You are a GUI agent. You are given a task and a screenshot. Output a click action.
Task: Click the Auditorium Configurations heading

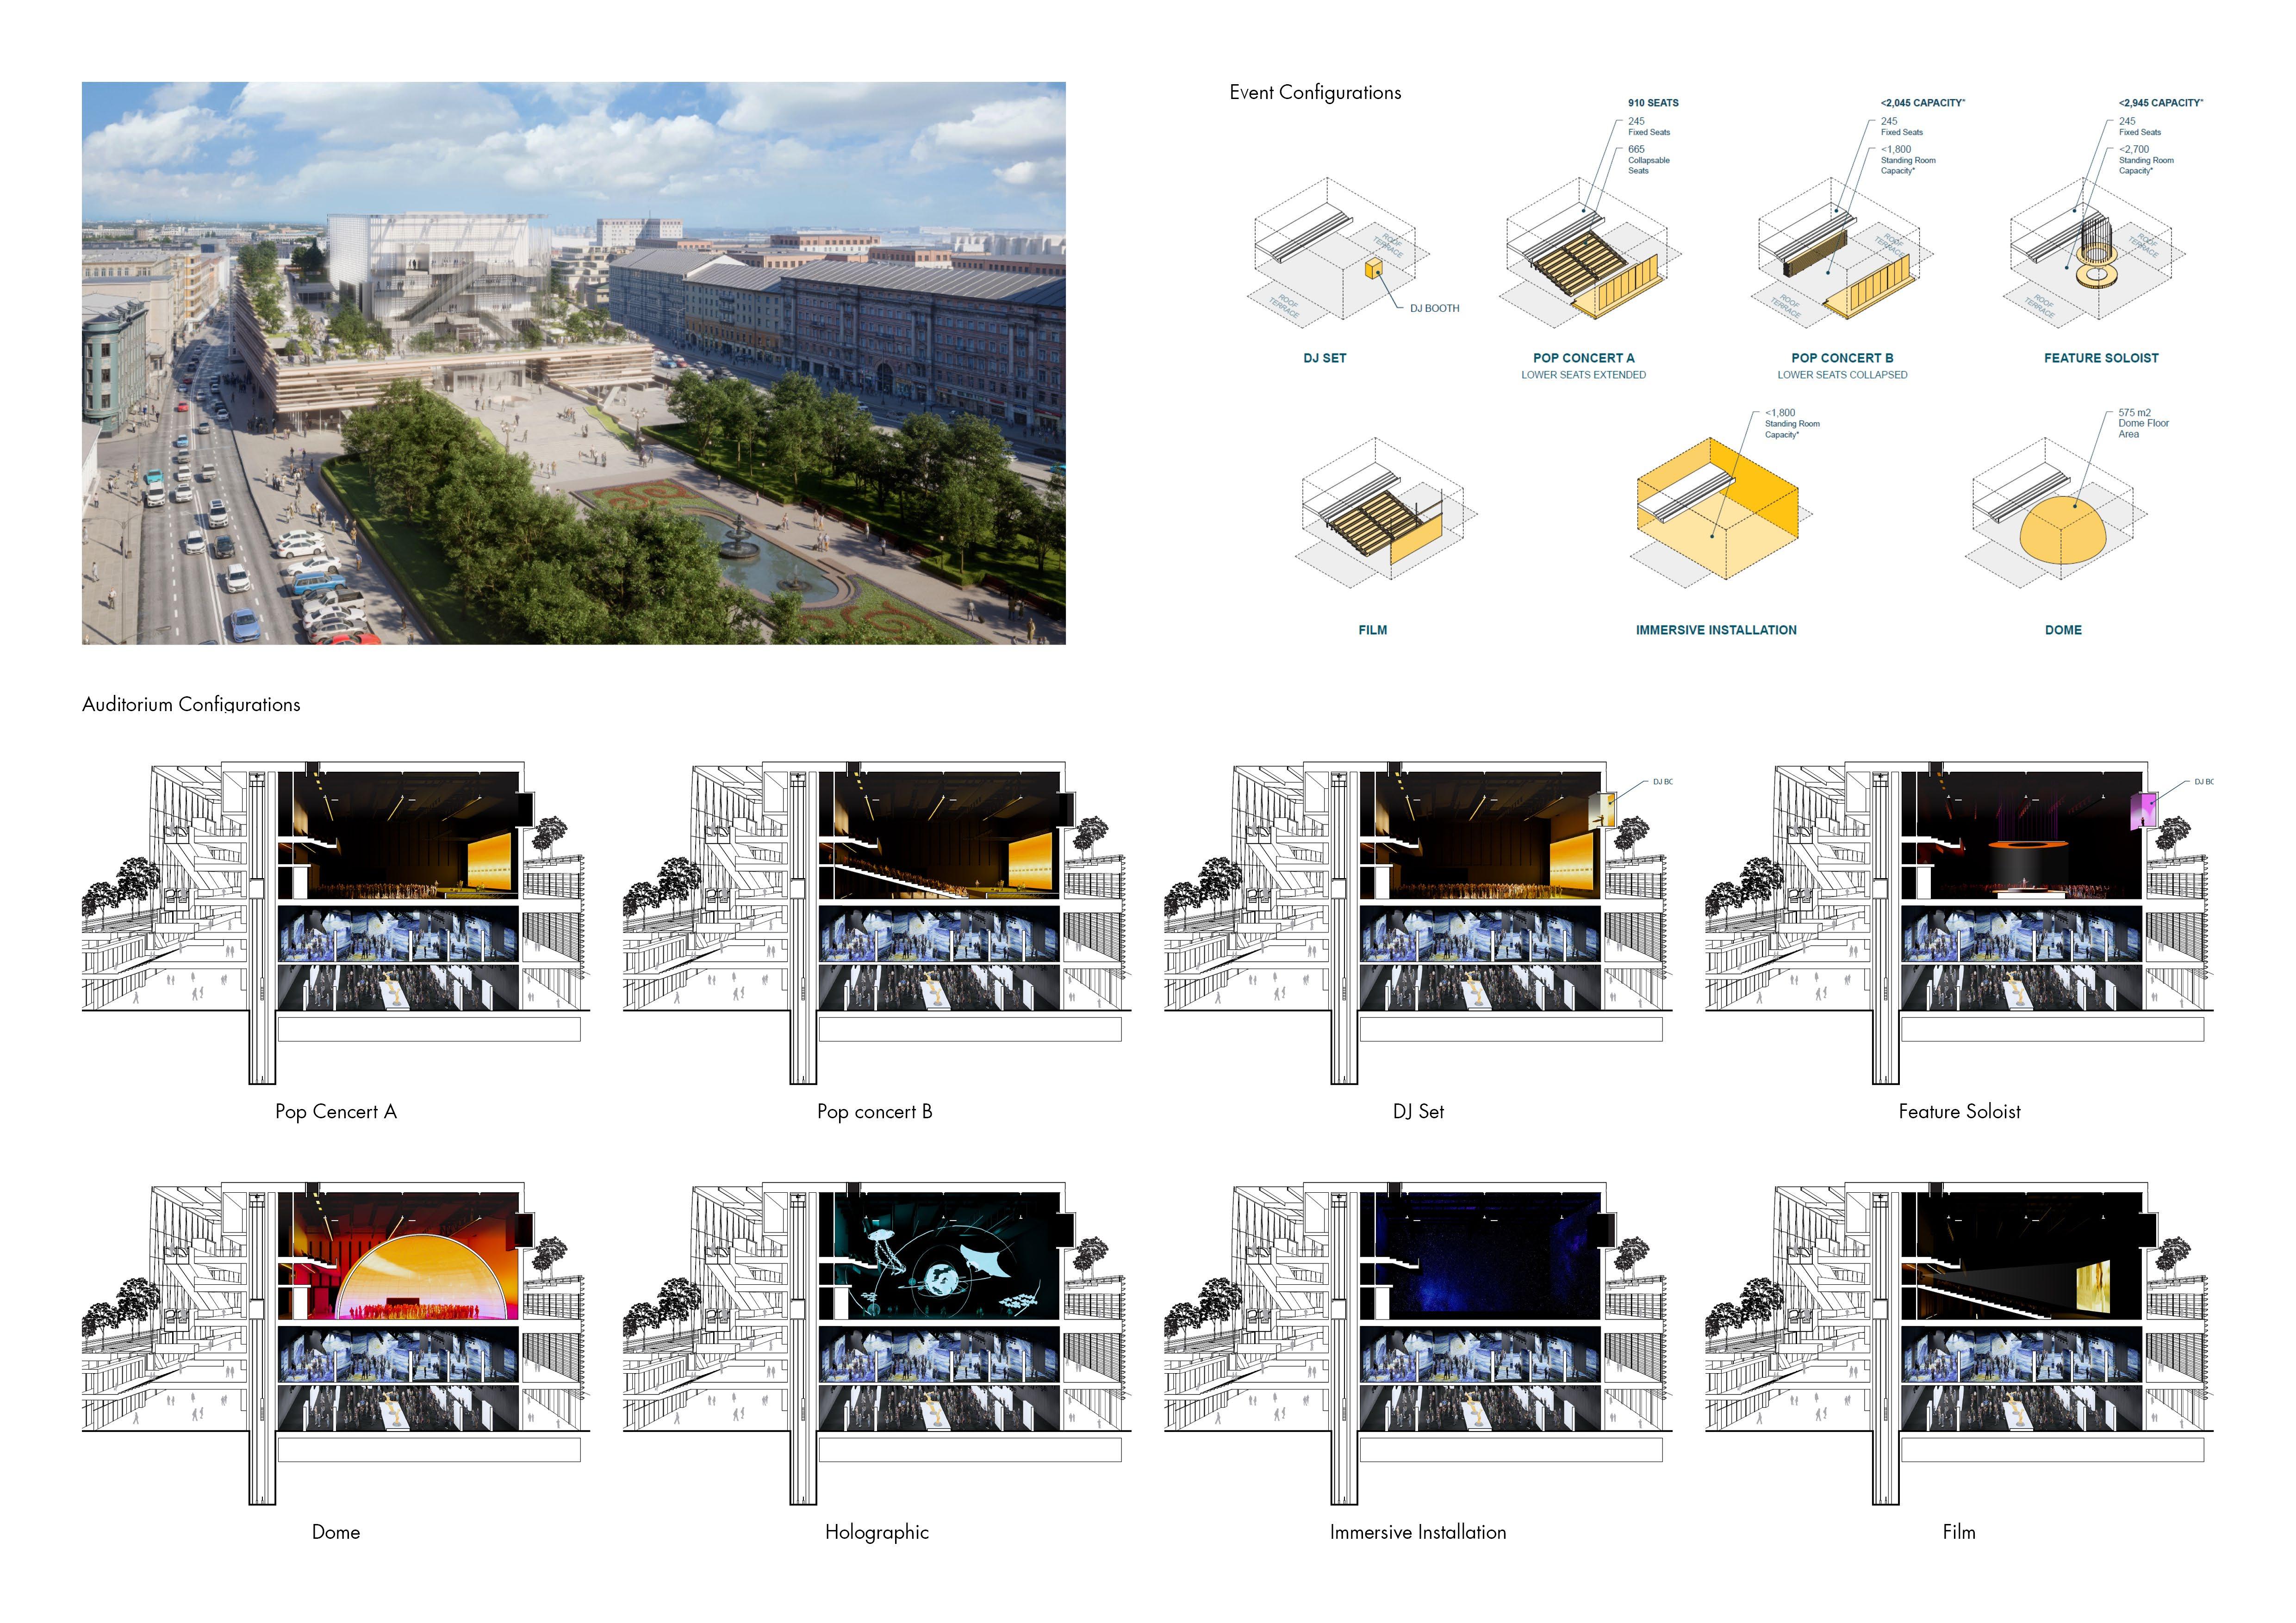click(x=191, y=705)
